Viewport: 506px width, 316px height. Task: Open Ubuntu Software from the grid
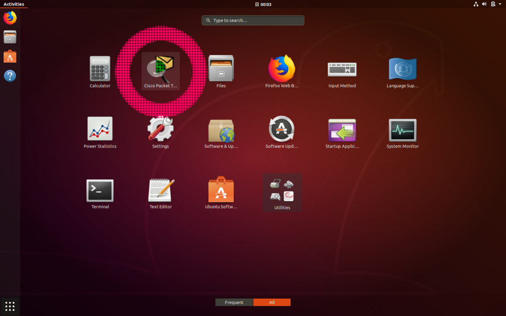(x=221, y=193)
